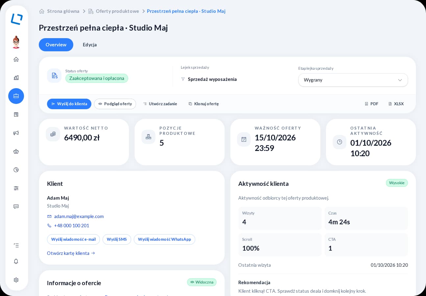
Task: Open the pie chart reports icon
Action: (x=16, y=170)
